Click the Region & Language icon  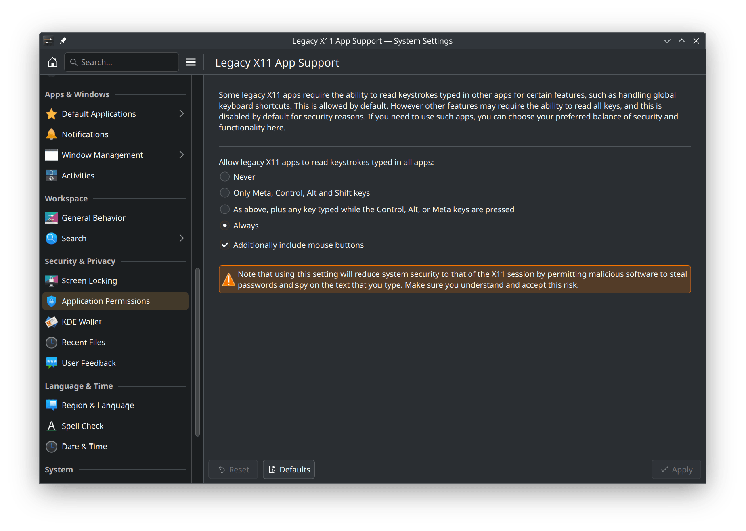(51, 405)
